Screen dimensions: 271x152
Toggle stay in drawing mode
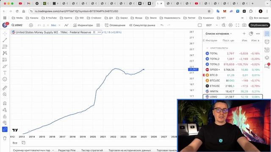coord(5,110)
